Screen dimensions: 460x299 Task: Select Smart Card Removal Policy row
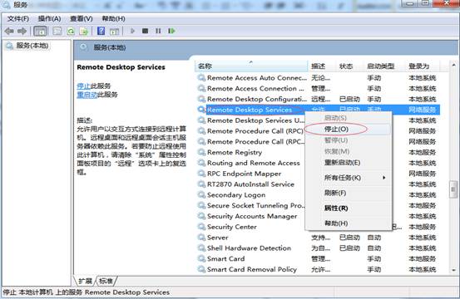coord(317,269)
